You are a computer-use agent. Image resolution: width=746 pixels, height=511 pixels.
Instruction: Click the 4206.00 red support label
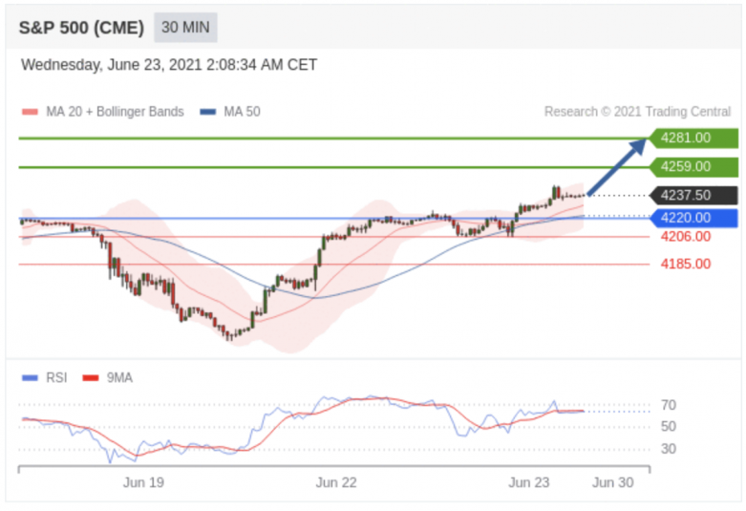click(686, 237)
